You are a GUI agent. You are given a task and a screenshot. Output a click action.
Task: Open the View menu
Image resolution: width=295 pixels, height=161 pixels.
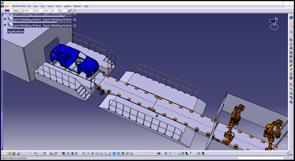point(43,6)
